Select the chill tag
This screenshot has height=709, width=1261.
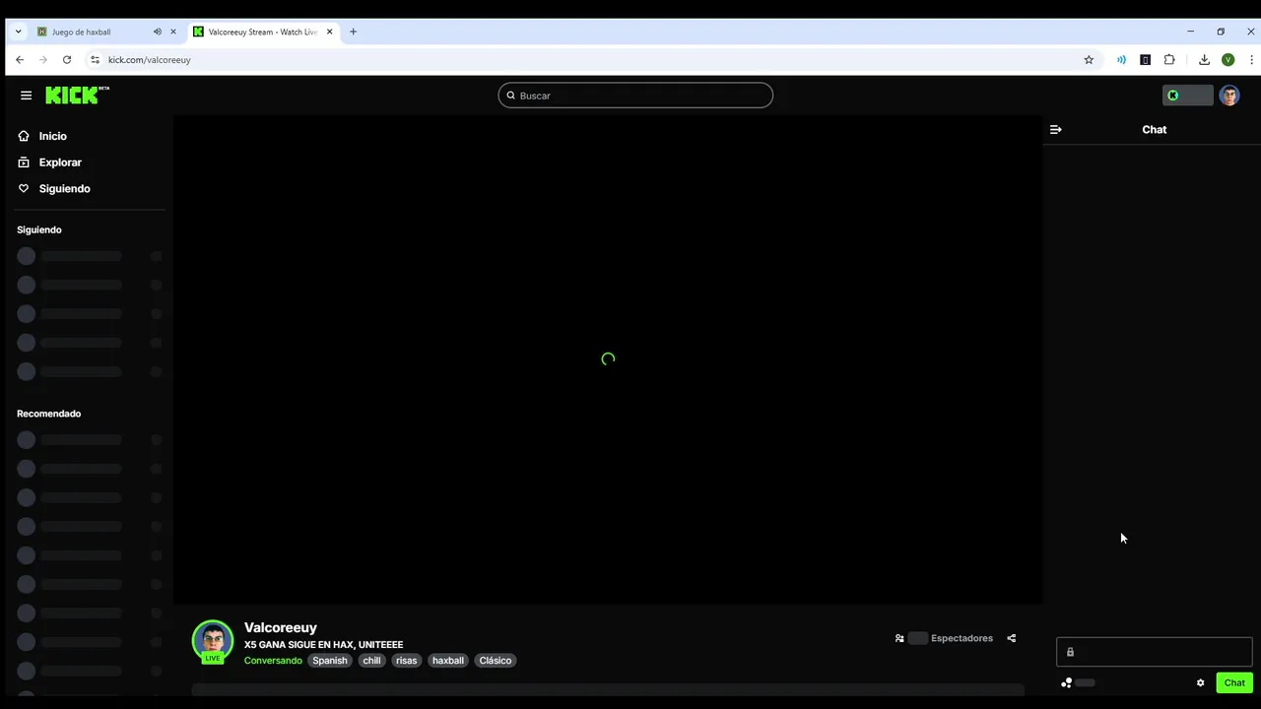click(371, 661)
